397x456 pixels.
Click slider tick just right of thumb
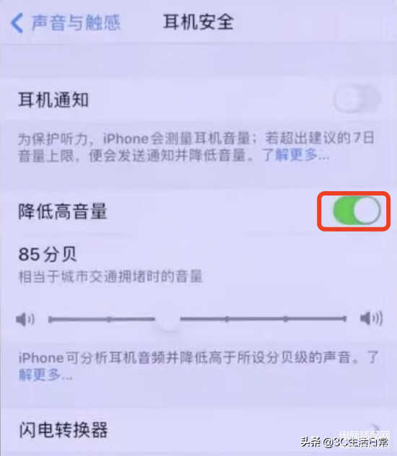point(227,320)
